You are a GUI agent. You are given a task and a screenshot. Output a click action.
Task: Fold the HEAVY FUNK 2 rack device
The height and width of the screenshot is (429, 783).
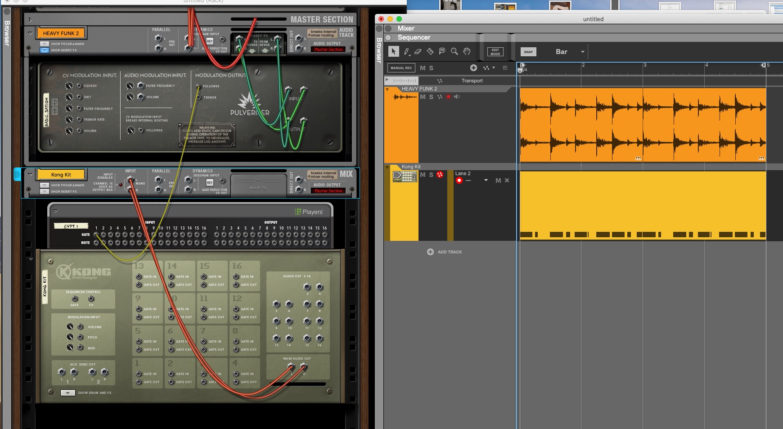(30, 33)
